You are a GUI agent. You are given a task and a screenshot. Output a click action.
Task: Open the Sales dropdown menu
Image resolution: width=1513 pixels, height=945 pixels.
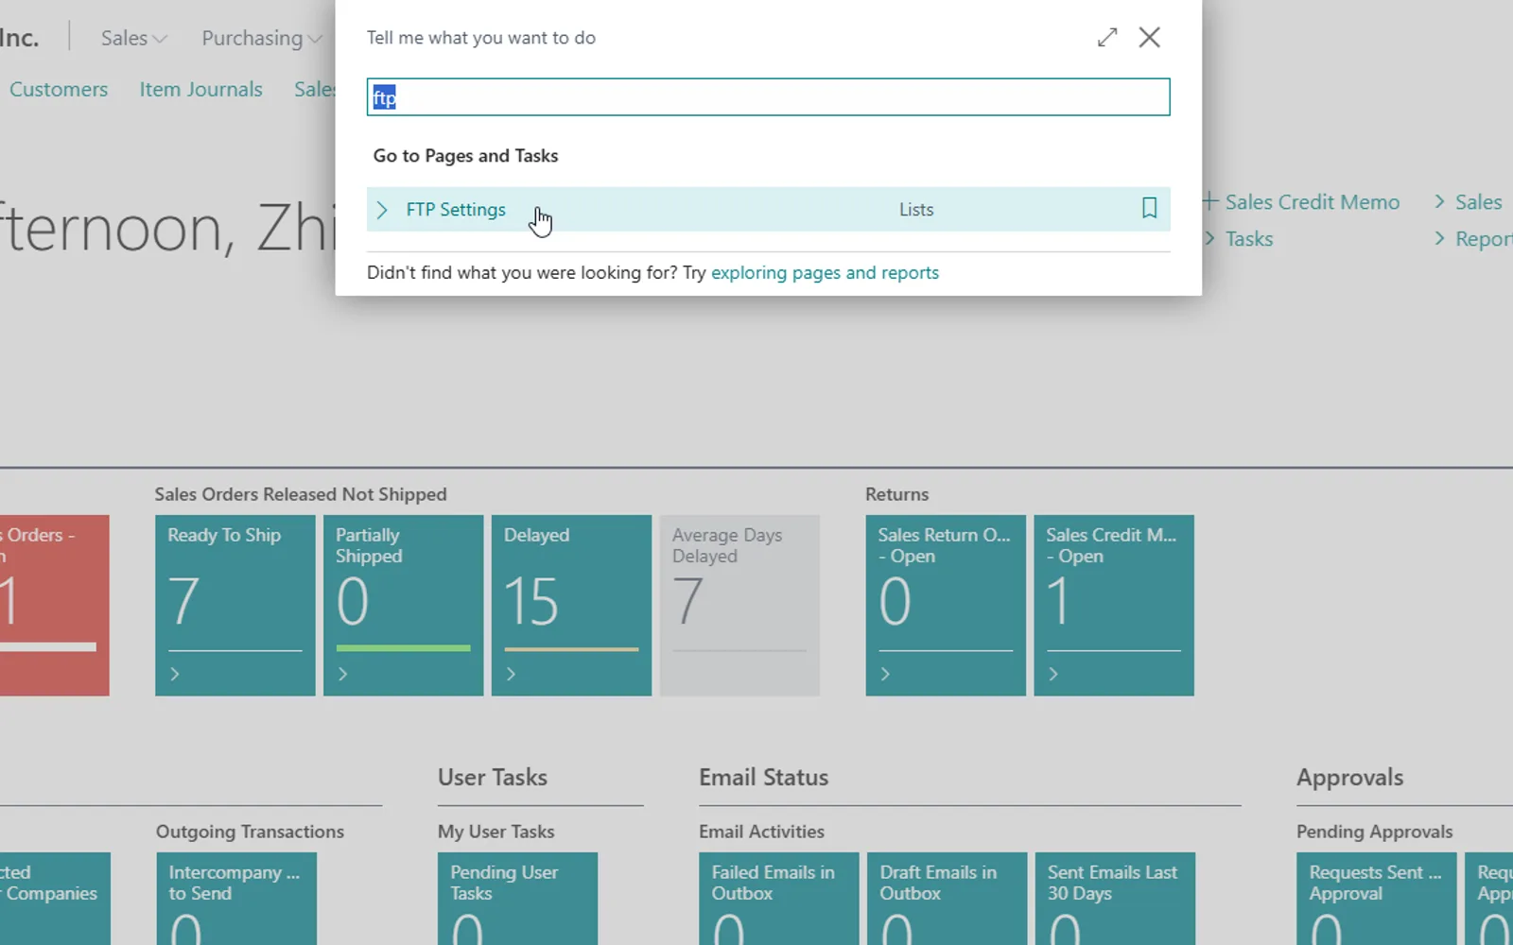pyautogui.click(x=134, y=38)
